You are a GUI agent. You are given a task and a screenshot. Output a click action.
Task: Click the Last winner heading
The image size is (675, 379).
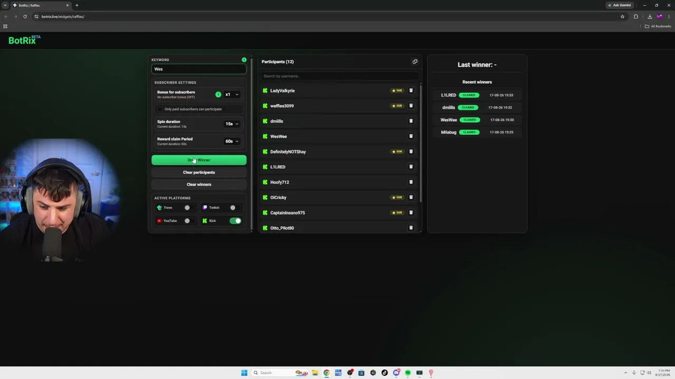(x=477, y=65)
